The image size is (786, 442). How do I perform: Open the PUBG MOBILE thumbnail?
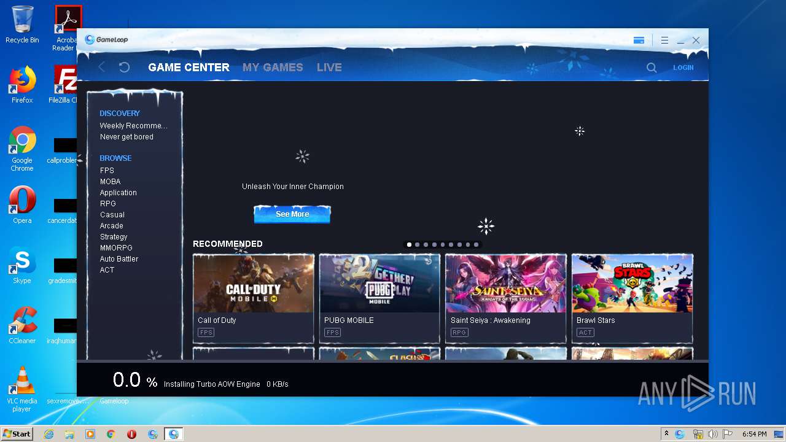click(379, 284)
